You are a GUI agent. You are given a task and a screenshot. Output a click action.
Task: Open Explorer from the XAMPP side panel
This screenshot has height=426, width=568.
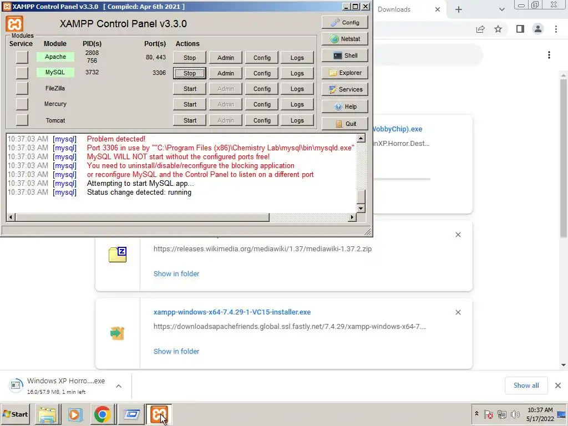[345, 73]
